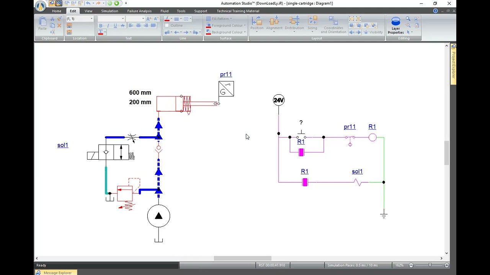The image size is (490, 275).
Task: Click the zoom slider handle in status bar
Action: [x=430, y=265]
